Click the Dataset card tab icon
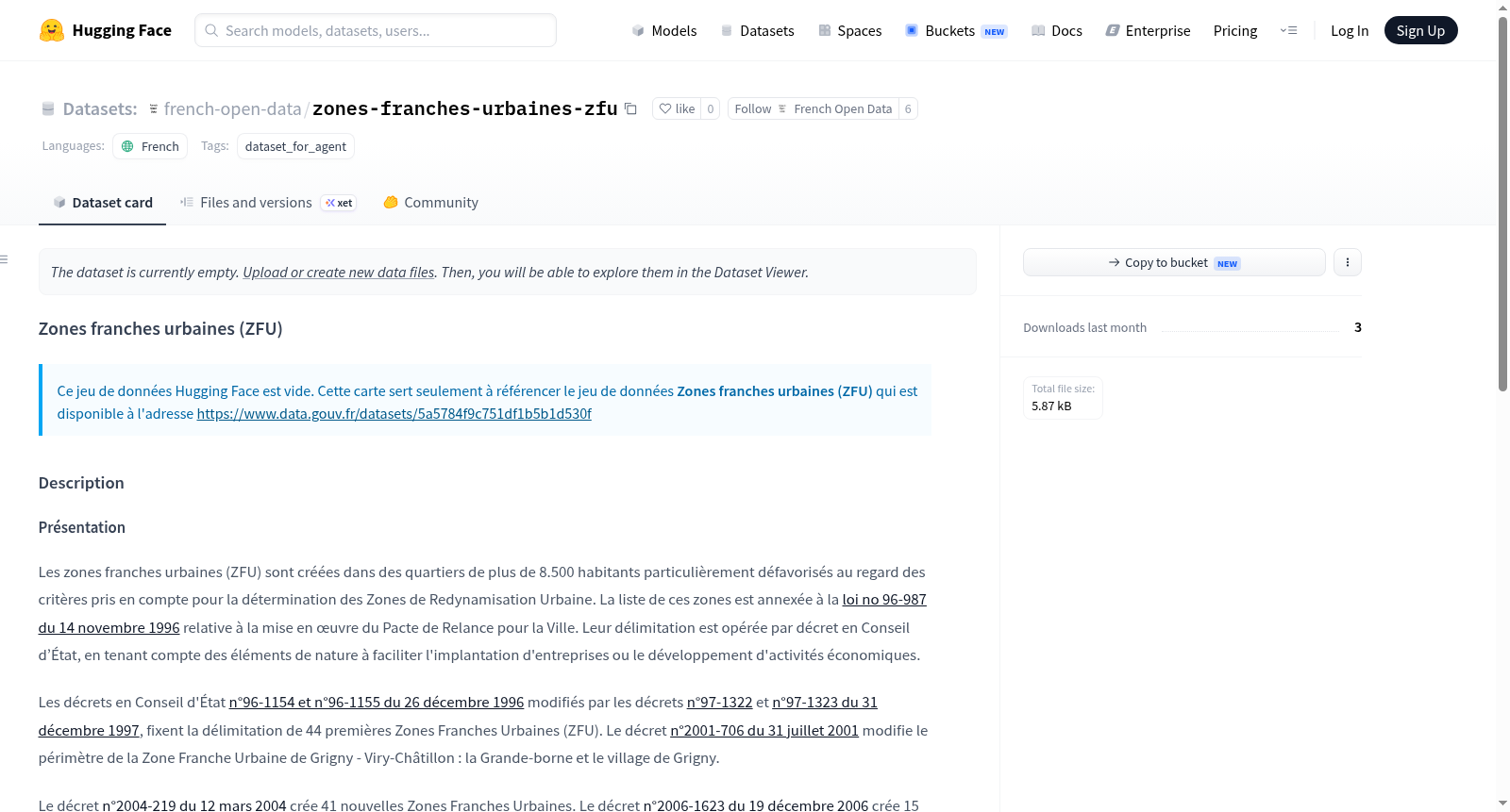Viewport: 1510px width, 812px height. (x=59, y=202)
